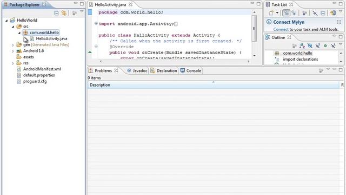346x195 pixels.
Task: Select the HelloActivity.java editor tab
Action: pos(110,4)
